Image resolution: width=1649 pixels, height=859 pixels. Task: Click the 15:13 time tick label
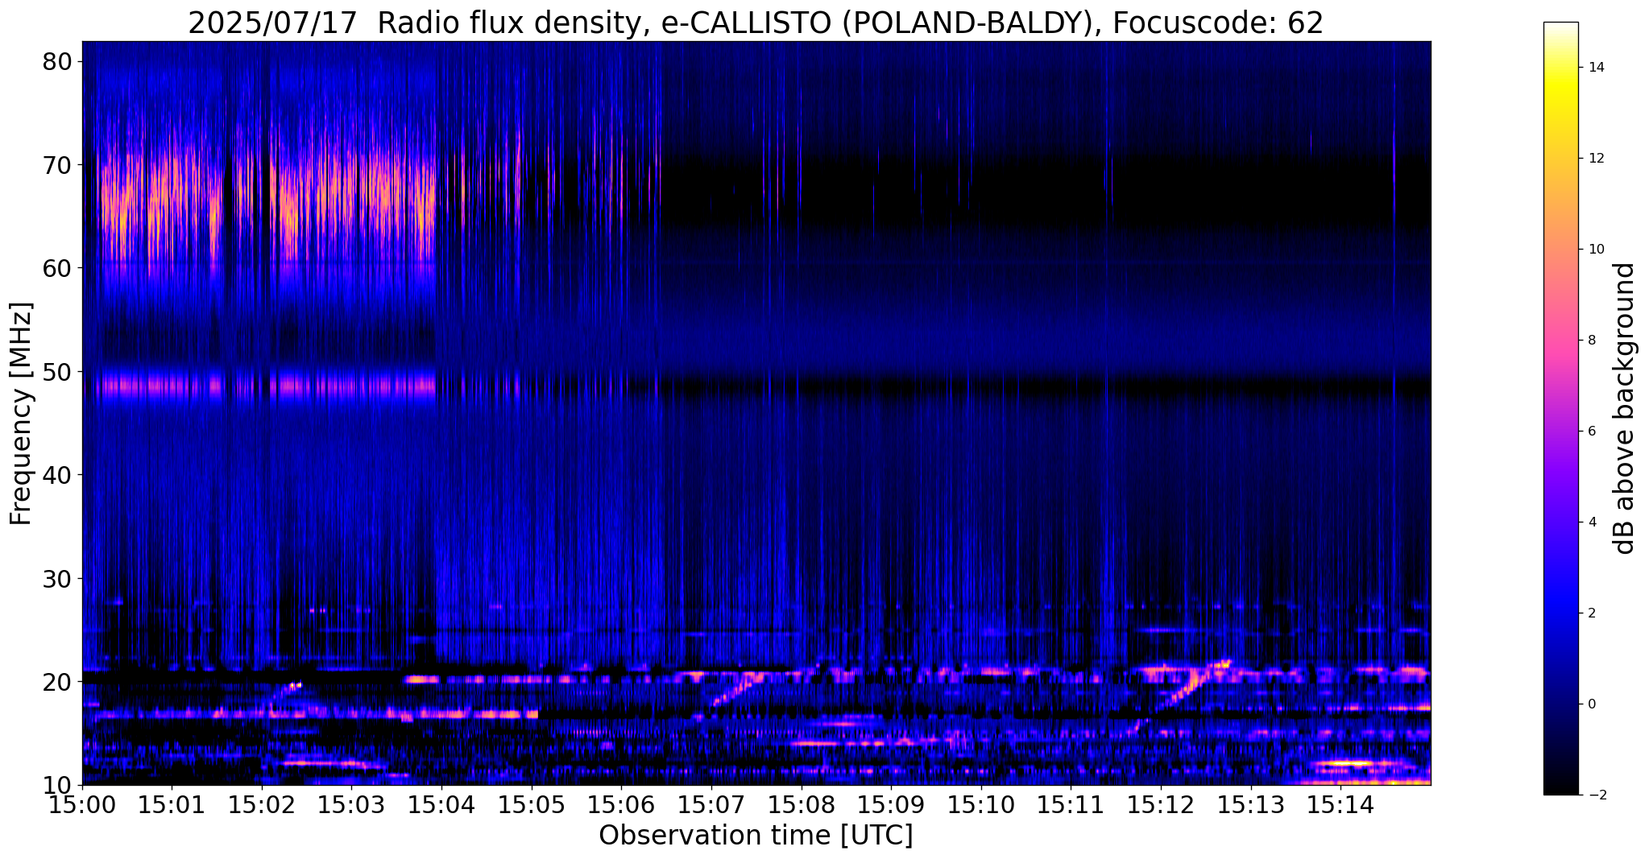click(1250, 806)
